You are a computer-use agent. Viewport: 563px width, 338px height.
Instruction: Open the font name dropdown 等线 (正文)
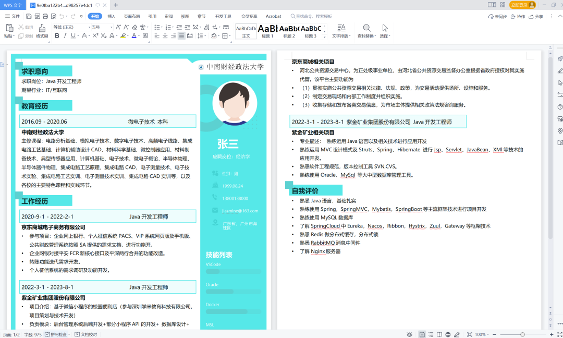tap(71, 27)
